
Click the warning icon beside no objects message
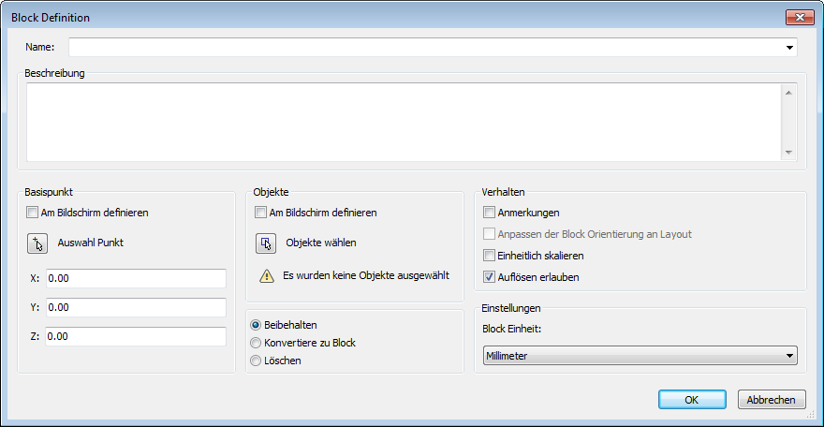tap(266, 276)
